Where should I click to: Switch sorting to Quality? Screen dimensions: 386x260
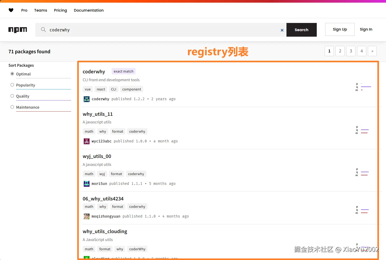coord(12,96)
